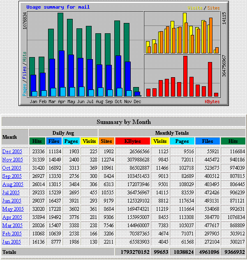The height and width of the screenshot is (260, 247).
Task: Click the Oct 2005 month link
Action: point(12,168)
